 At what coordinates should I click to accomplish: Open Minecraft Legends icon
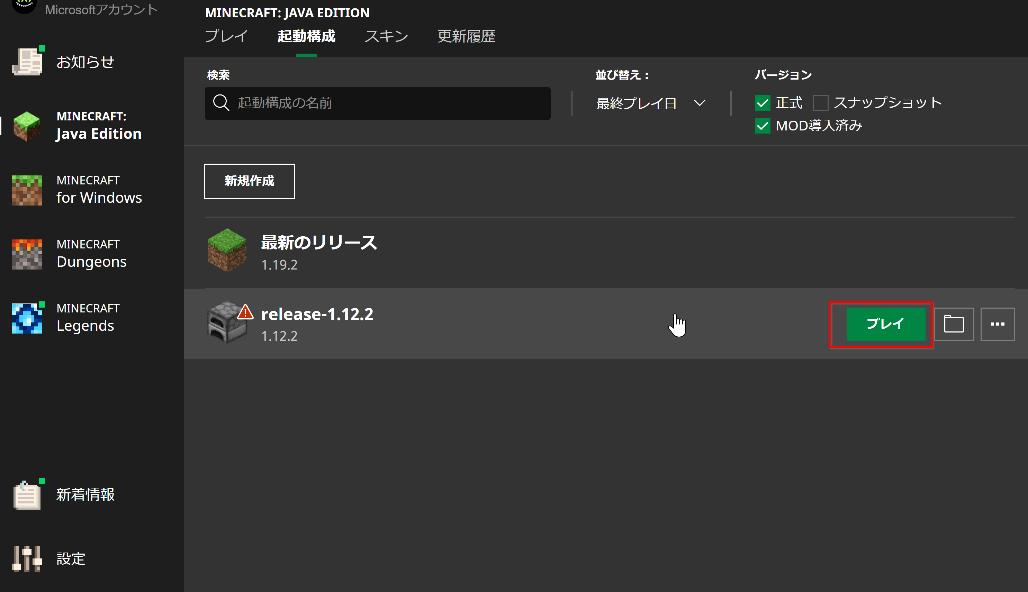point(27,318)
